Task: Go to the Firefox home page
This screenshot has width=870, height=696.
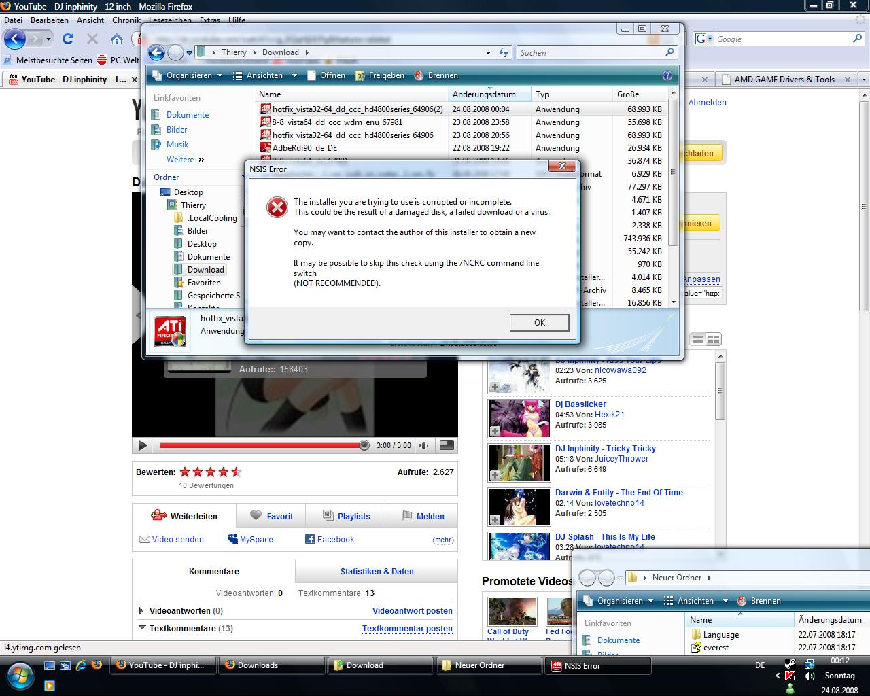Action: 117,39
